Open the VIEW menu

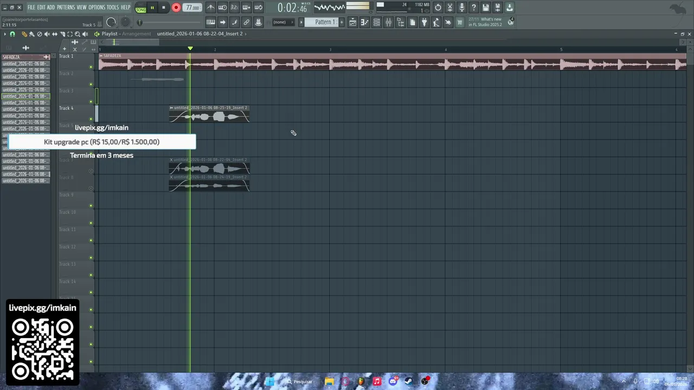[81, 8]
